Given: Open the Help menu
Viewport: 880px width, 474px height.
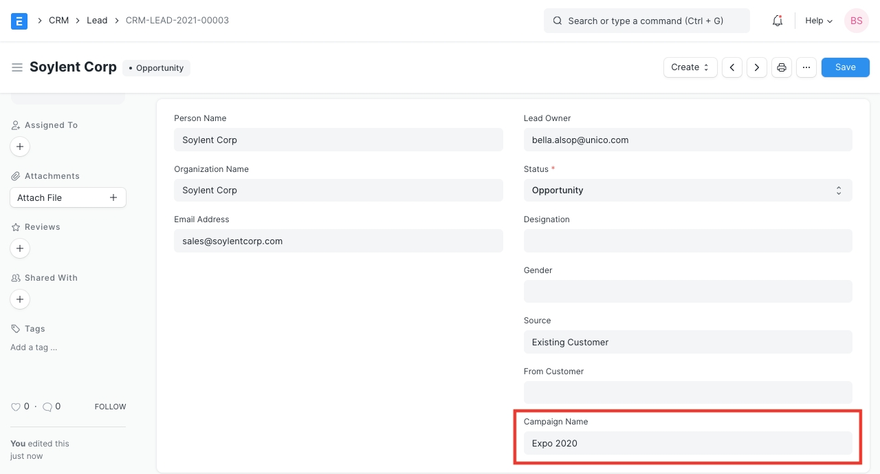Looking at the screenshot, I should (x=819, y=21).
